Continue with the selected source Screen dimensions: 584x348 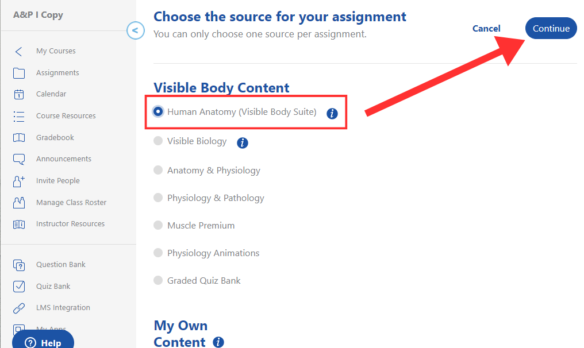click(x=550, y=28)
